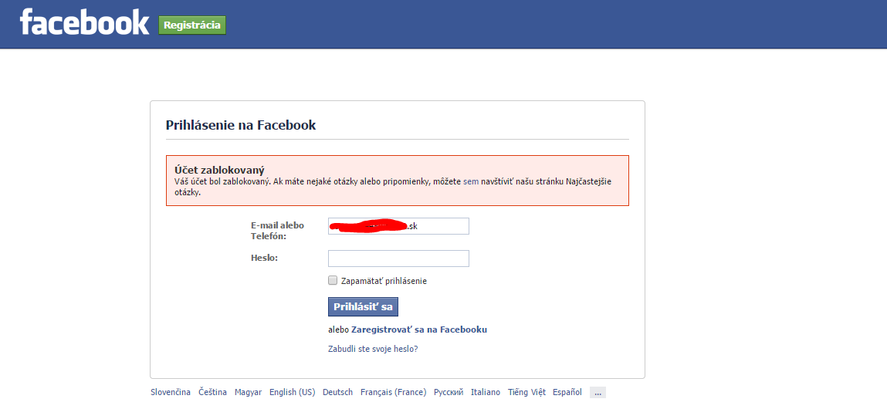Screen dimensions: 887x409
Task: Click the Zapamätať prihlásenie label
Action: tap(384, 281)
